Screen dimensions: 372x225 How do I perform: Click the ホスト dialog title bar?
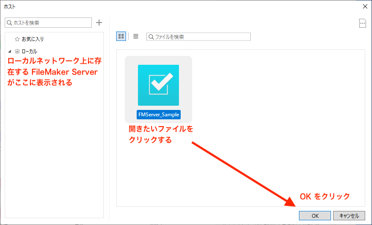(x=171, y=6)
